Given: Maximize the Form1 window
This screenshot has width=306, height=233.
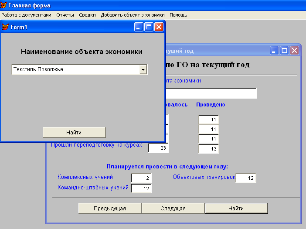Looking at the screenshot, I should coord(149,27).
